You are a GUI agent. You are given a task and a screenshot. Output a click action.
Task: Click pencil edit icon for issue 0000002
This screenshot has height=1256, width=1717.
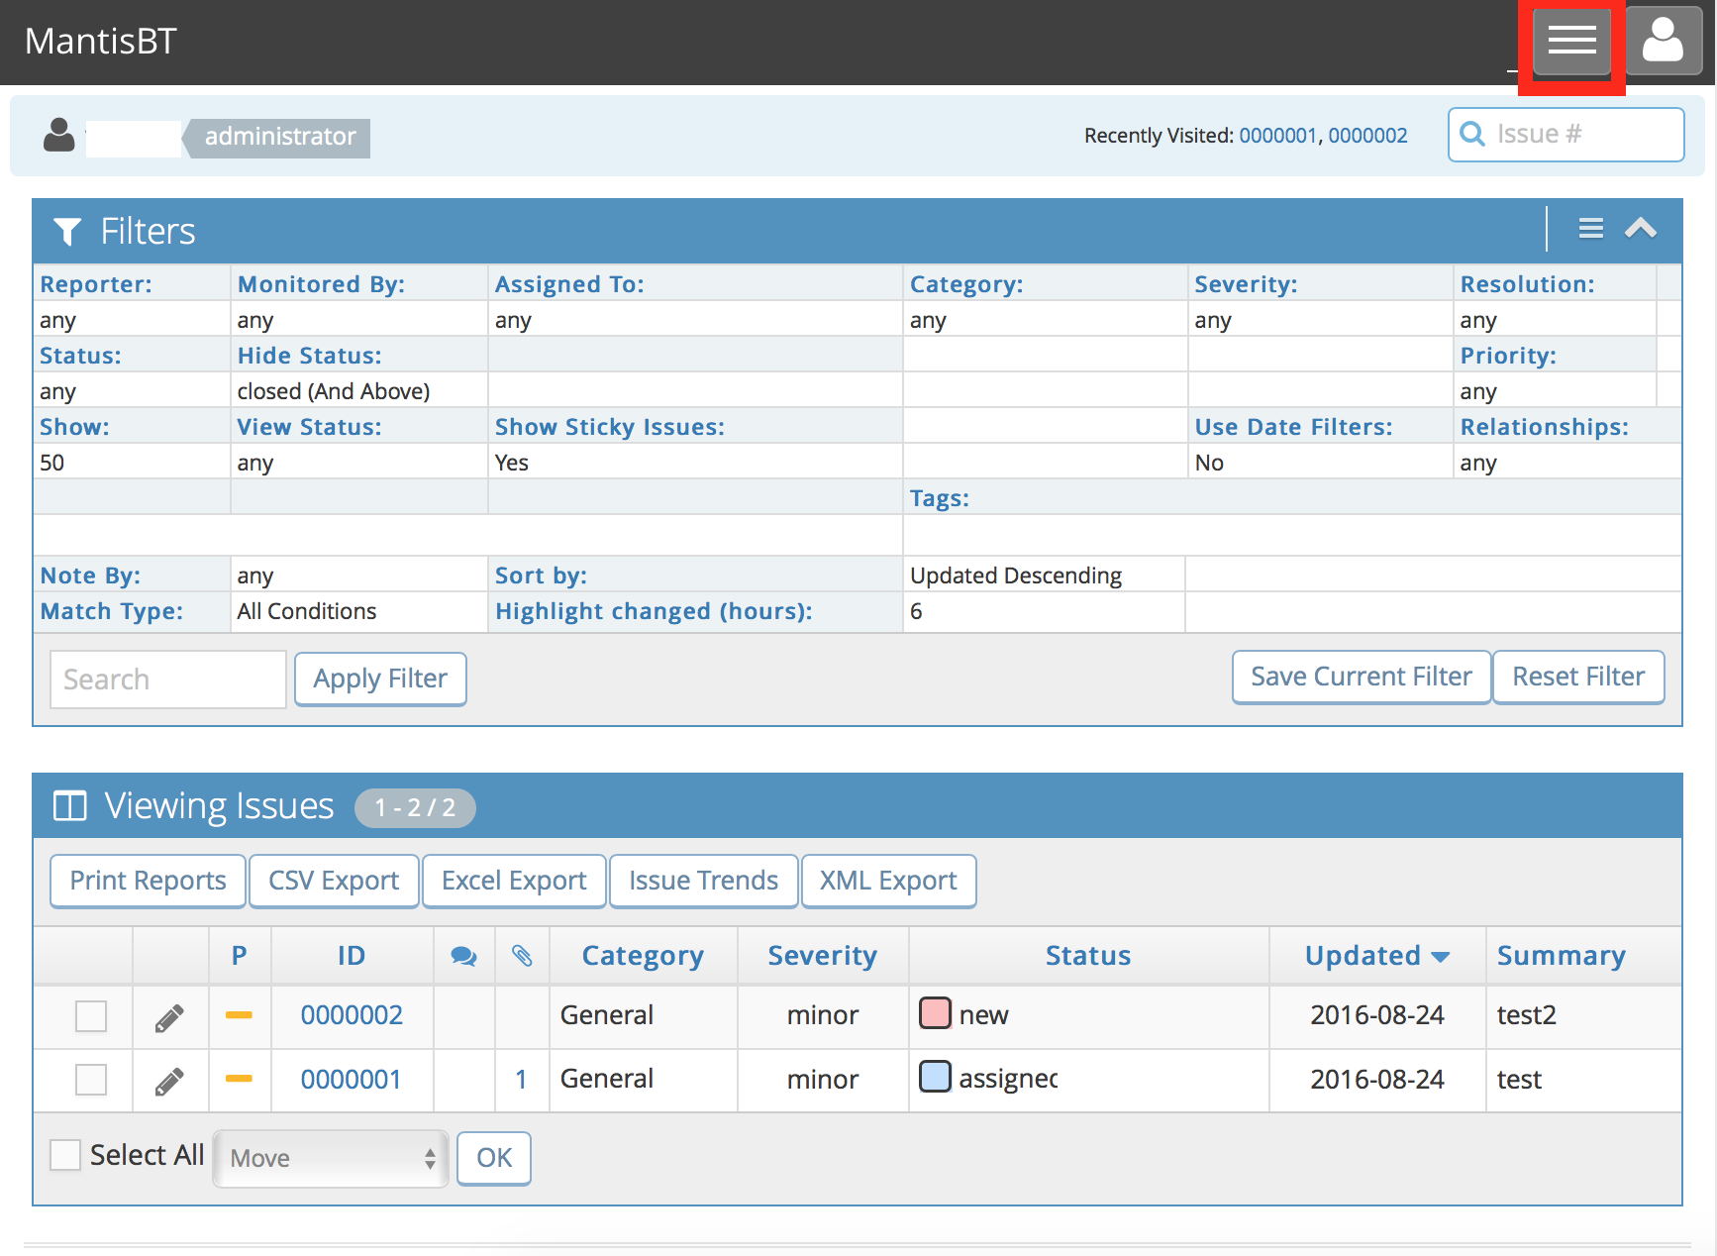click(169, 1017)
